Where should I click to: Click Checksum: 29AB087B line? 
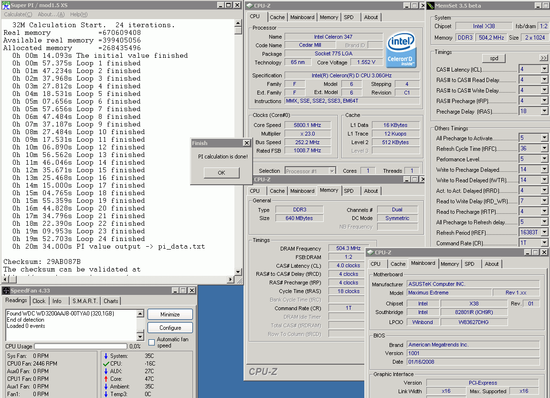pos(42,262)
